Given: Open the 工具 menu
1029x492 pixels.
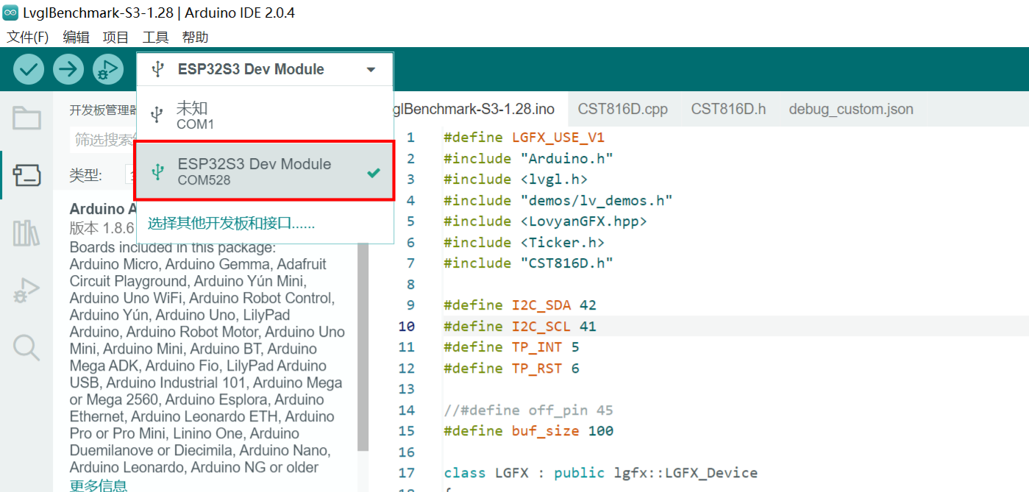Looking at the screenshot, I should pos(155,37).
